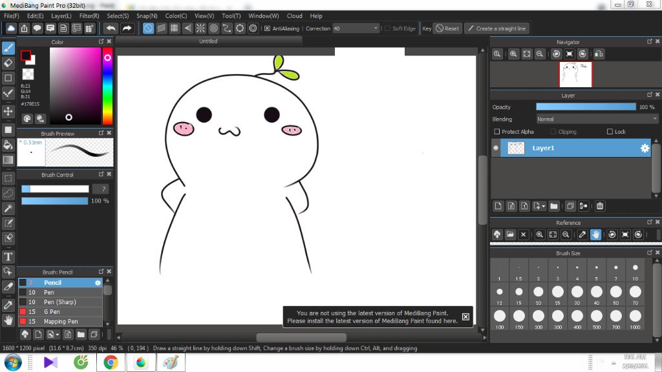This screenshot has width=662, height=372.
Task: Open Layer1 settings gear
Action: point(645,148)
